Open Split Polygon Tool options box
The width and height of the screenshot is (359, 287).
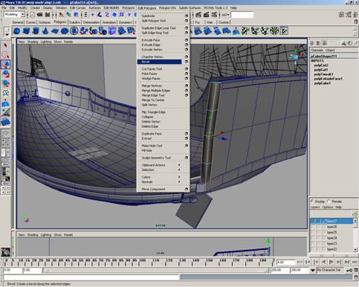[187, 21]
